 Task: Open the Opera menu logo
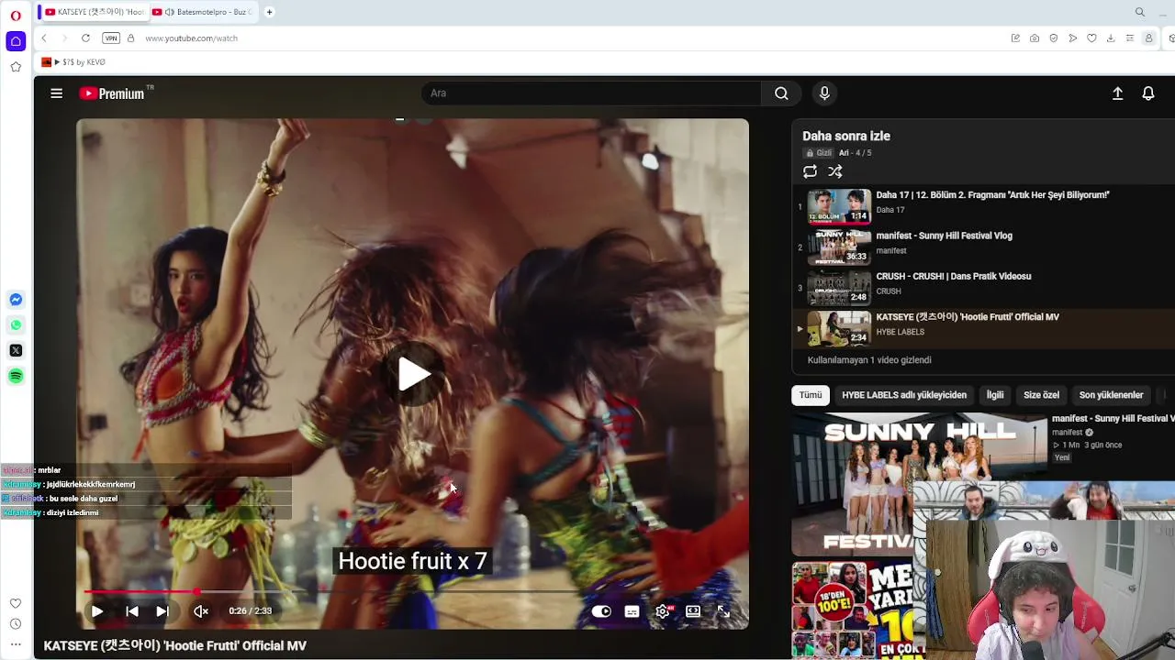pos(16,15)
